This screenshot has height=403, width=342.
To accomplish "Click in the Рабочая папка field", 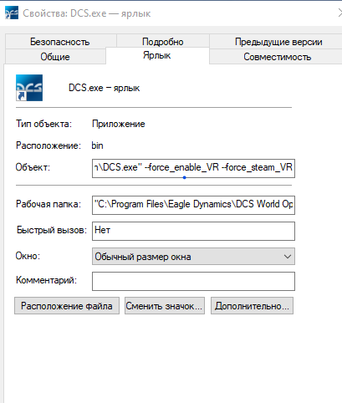I will [x=193, y=205].
